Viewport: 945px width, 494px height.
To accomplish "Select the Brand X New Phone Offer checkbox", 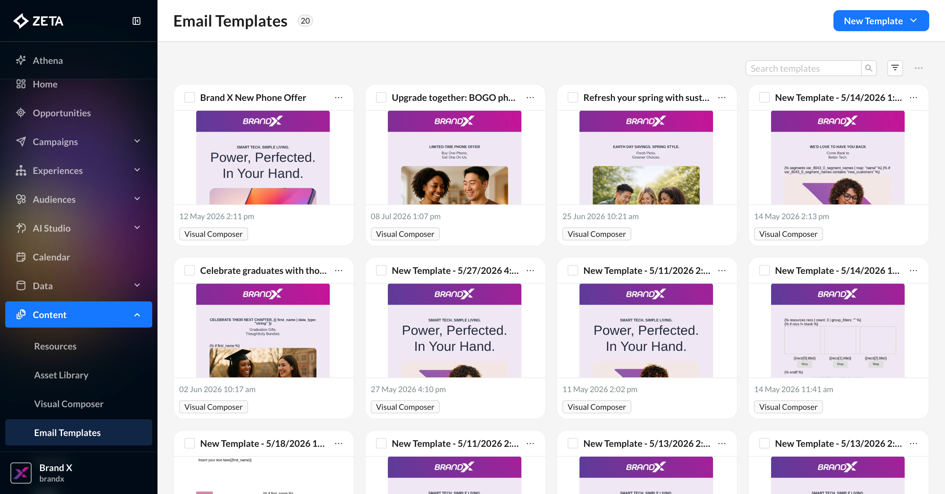I will click(189, 97).
